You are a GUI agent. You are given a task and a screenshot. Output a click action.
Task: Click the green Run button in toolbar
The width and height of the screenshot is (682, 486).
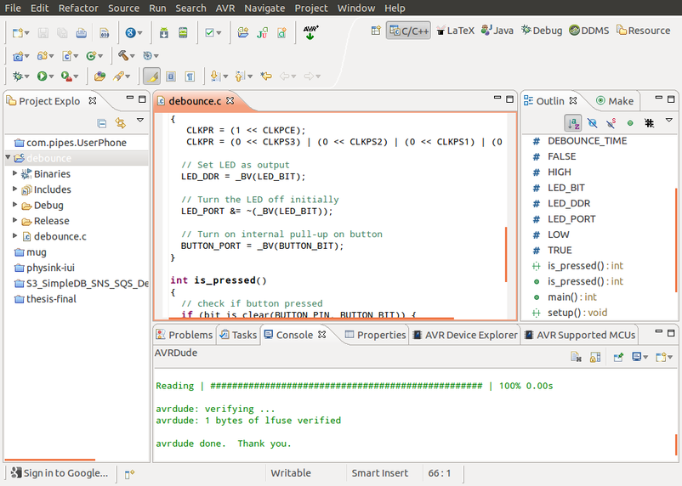pyautogui.click(x=41, y=76)
